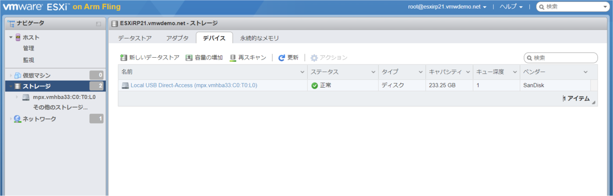
Task: Expand the mpx.vmhba33:C0:T0:L0 tree node
Action: [17, 97]
